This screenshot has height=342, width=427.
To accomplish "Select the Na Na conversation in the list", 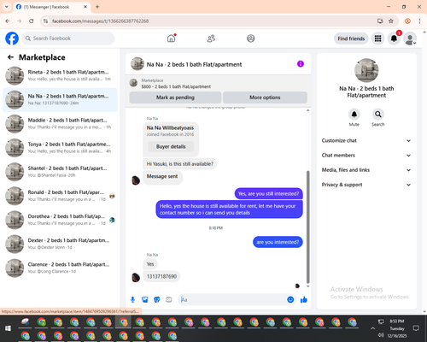I will pyautogui.click(x=60, y=100).
